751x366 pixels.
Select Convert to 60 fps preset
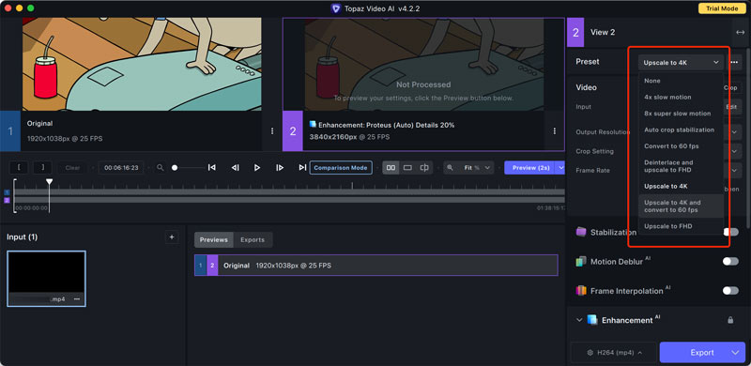click(x=681, y=146)
